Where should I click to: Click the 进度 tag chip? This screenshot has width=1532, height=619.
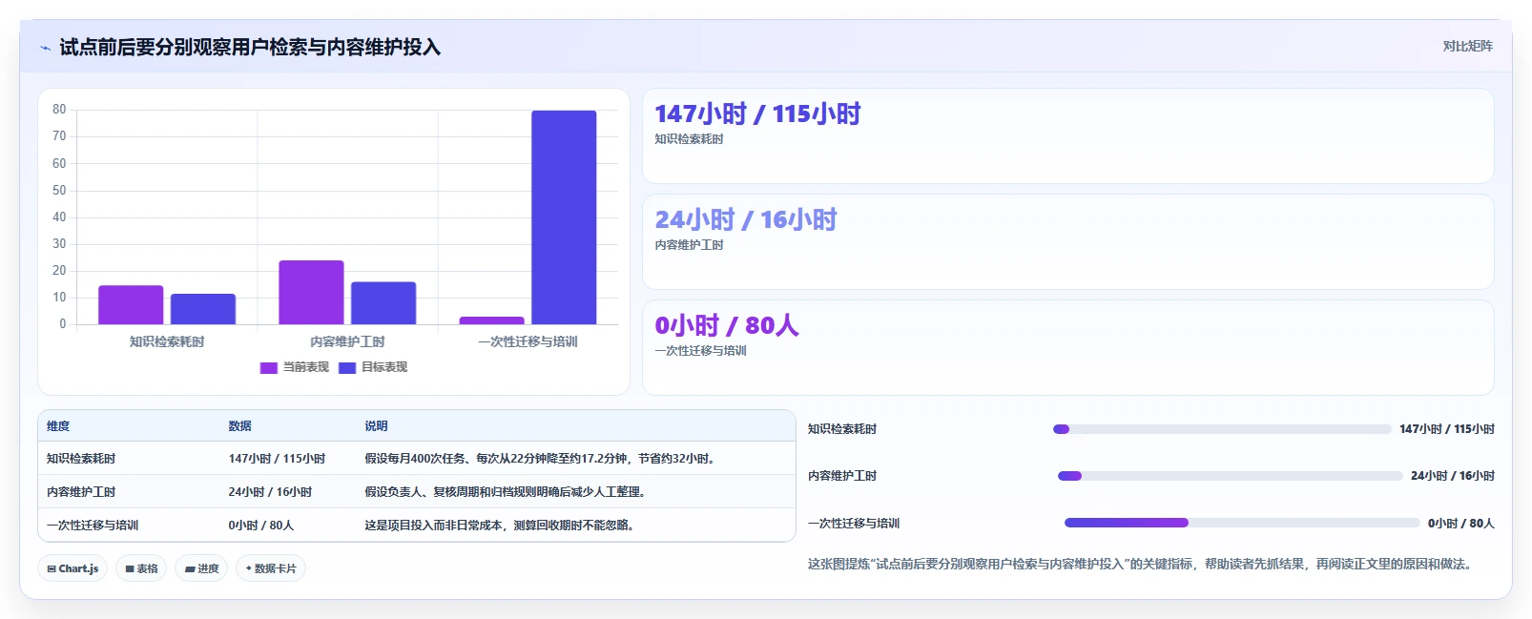pyautogui.click(x=201, y=568)
